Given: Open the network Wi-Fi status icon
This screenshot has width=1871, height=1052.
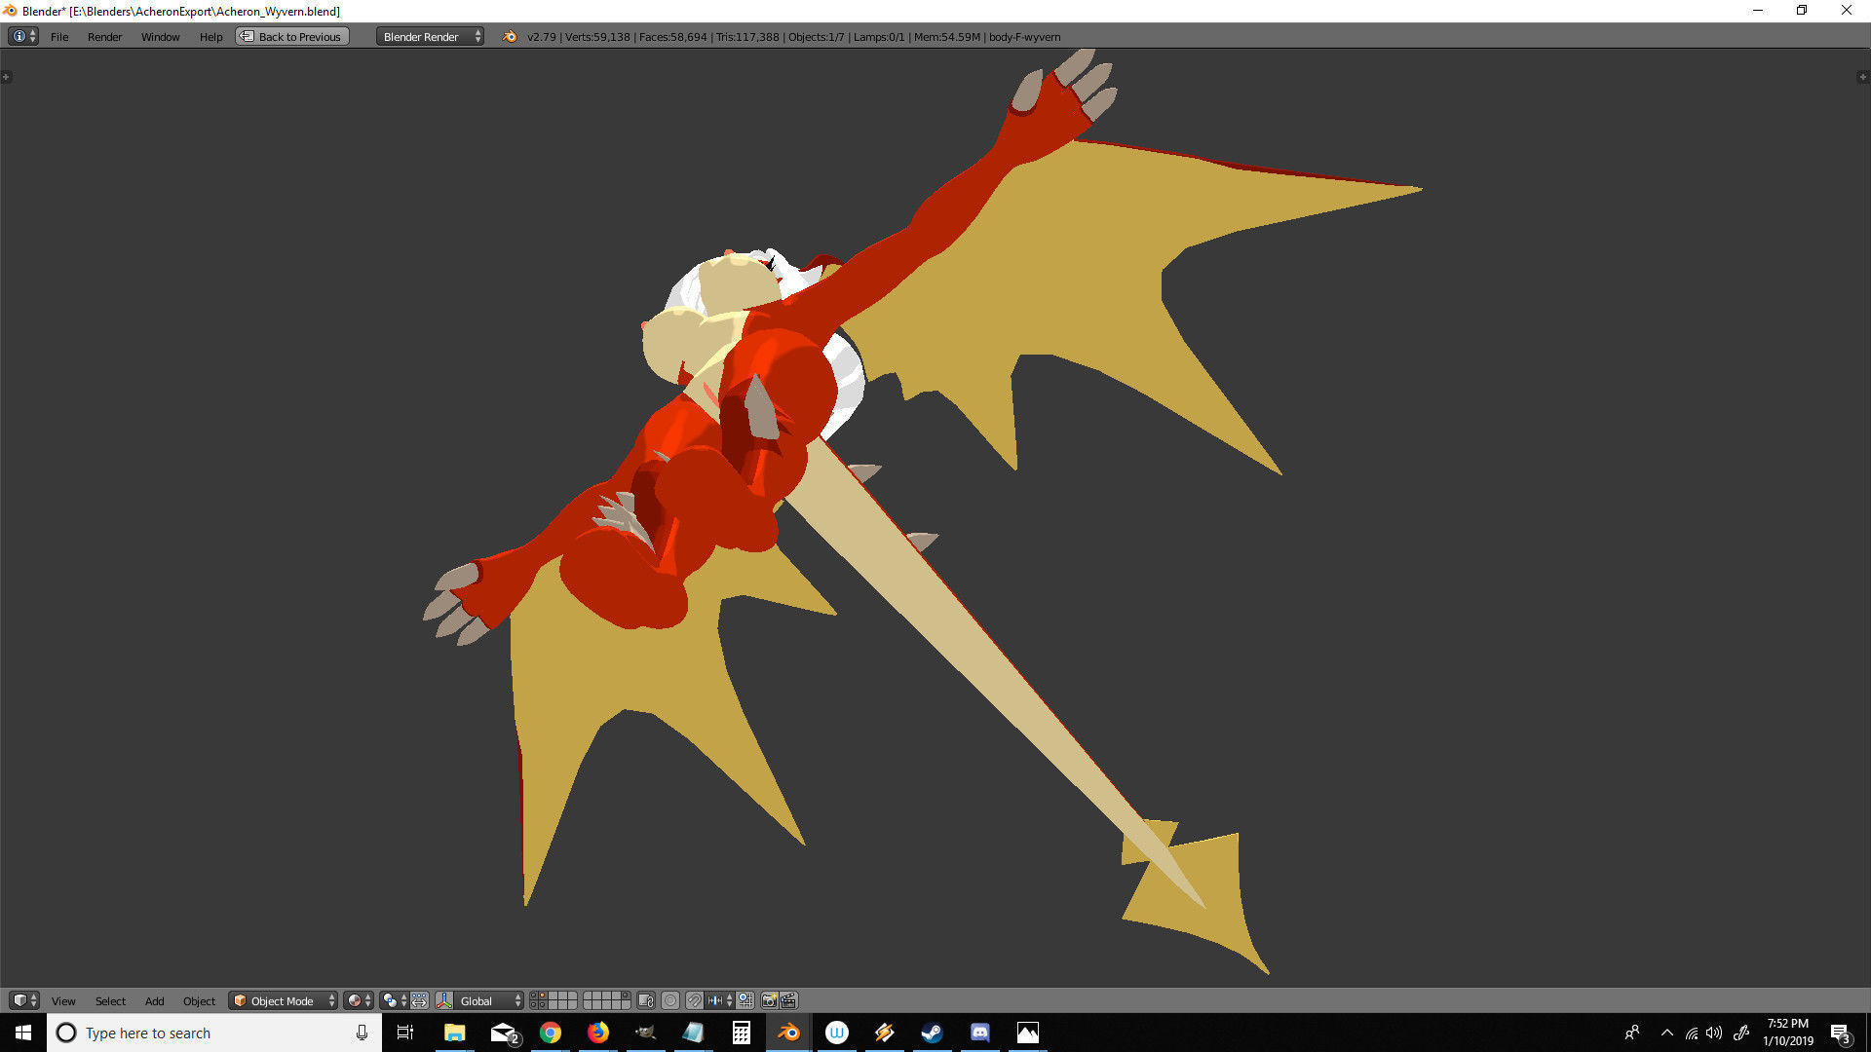Looking at the screenshot, I should point(1692,1033).
